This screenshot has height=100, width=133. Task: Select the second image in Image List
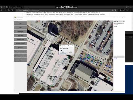[116, 25]
